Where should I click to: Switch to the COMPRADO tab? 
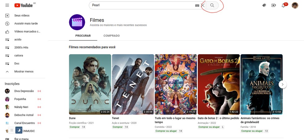click(x=112, y=36)
